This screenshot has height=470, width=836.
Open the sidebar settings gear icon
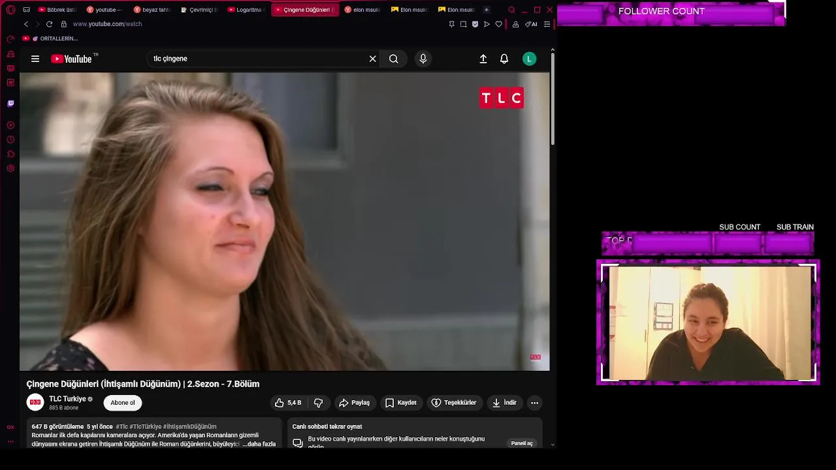[10, 168]
